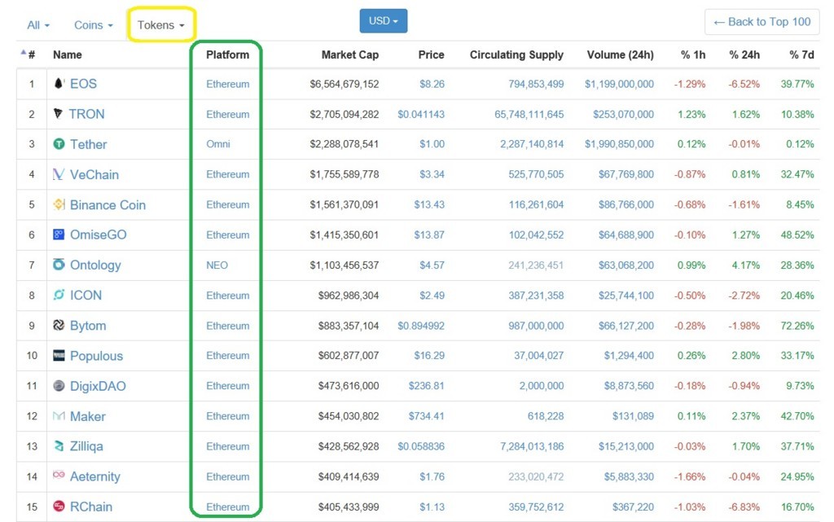Open the USD currency dropdown

[x=384, y=20]
